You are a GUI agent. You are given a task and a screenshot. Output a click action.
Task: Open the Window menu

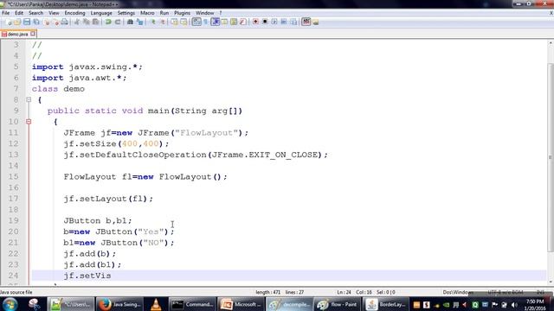(204, 13)
